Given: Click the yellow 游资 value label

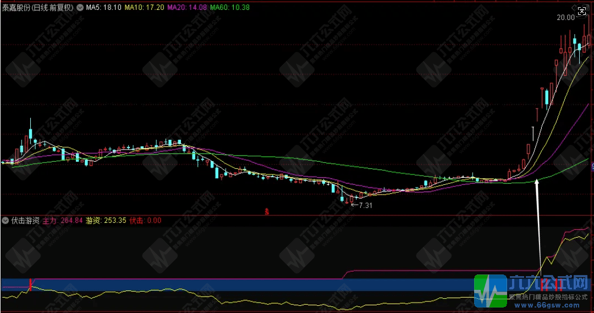Looking at the screenshot, I should click(106, 221).
